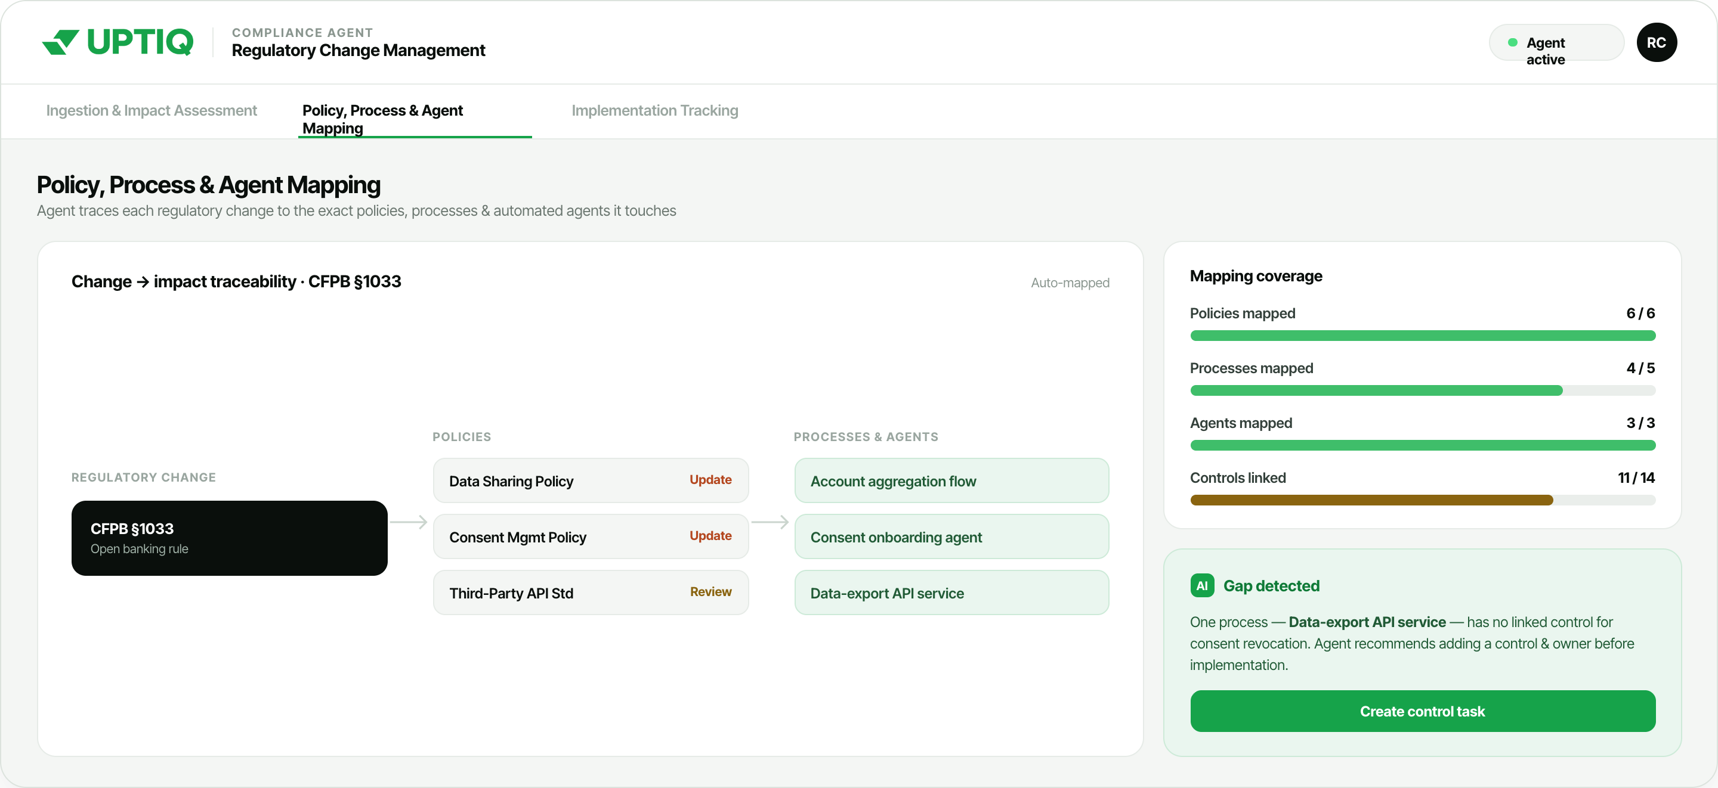Select the Data-export API service node
The width and height of the screenshot is (1718, 788).
951,592
